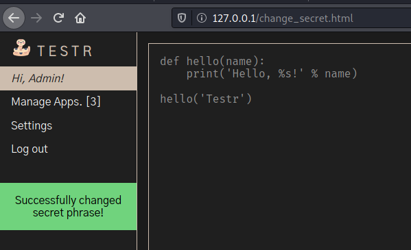Show site information for 127.0.0.1

pos(202,18)
